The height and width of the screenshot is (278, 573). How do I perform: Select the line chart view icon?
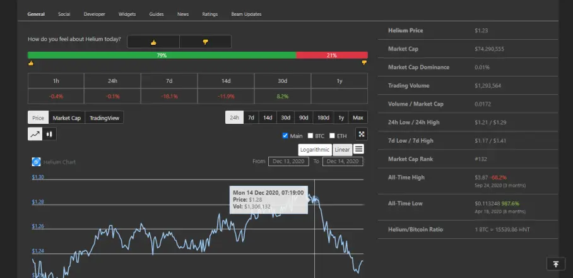click(35, 134)
